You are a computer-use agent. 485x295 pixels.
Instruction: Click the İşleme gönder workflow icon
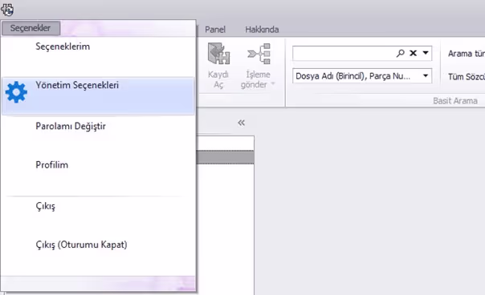tap(259, 54)
